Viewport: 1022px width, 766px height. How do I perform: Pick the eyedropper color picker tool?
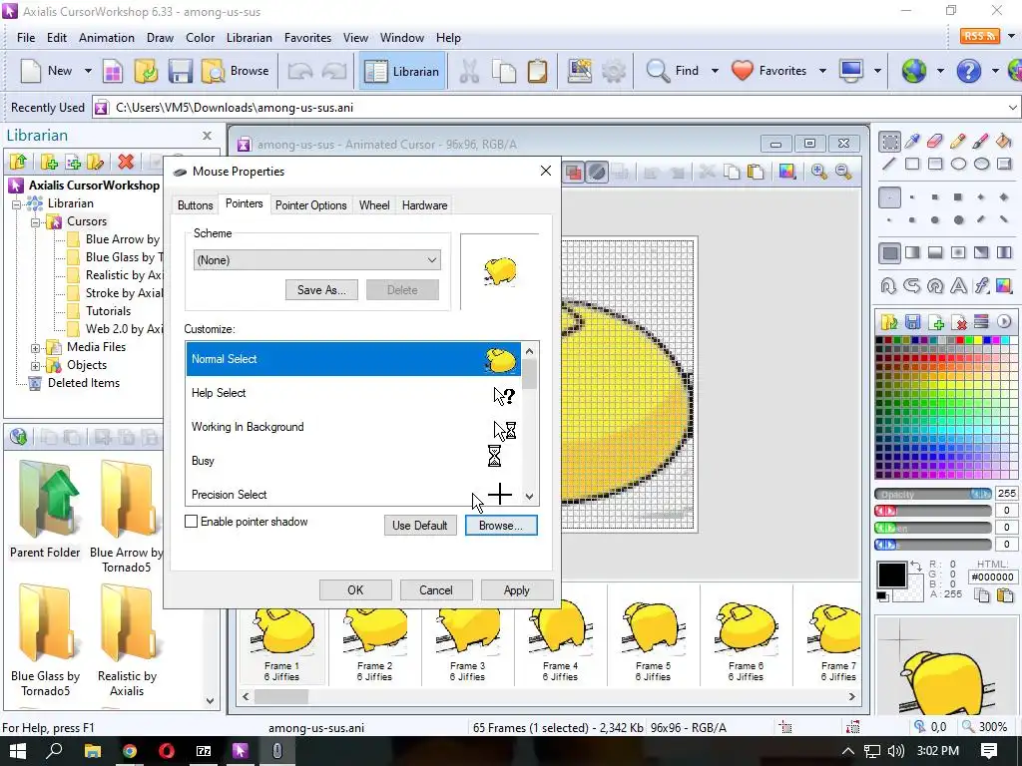(912, 141)
